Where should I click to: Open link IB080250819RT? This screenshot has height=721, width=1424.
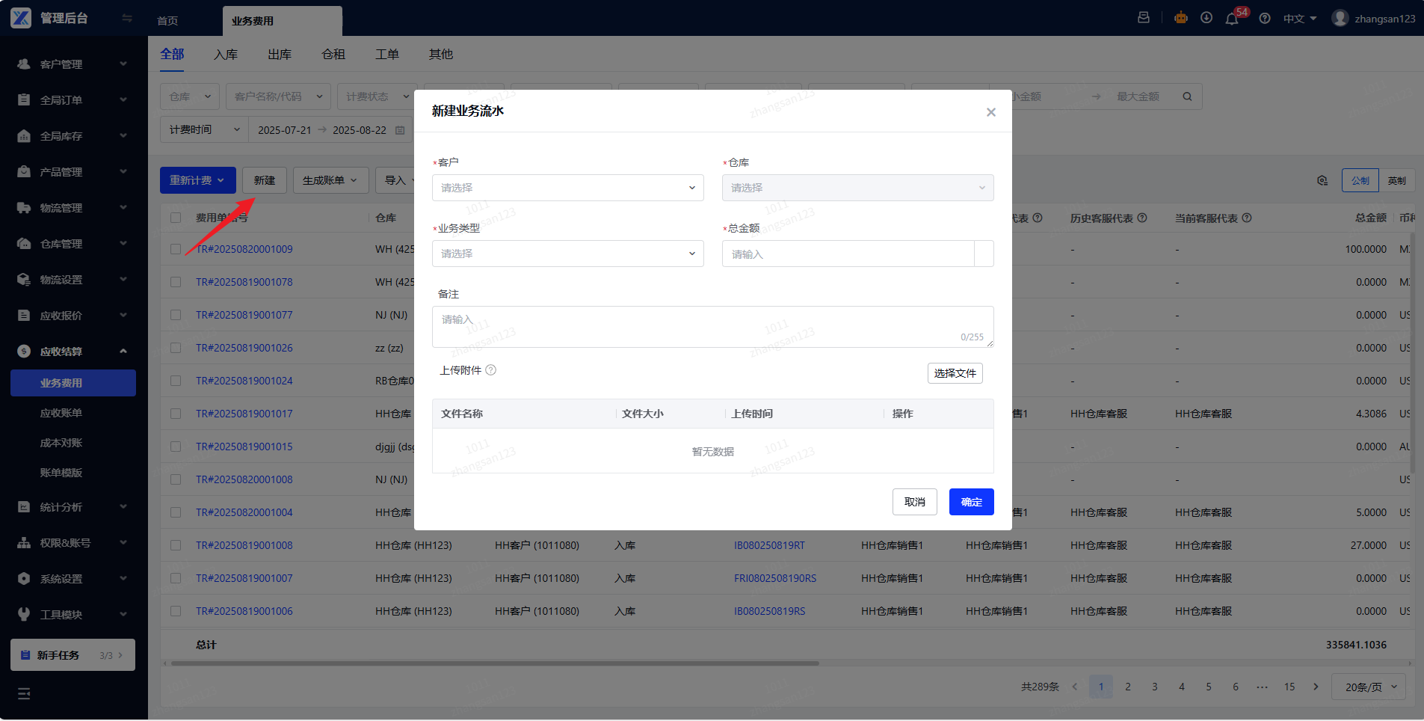pyautogui.click(x=769, y=545)
